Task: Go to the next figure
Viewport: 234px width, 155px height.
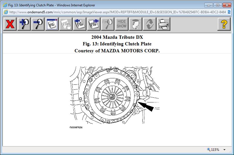Action: point(94,24)
